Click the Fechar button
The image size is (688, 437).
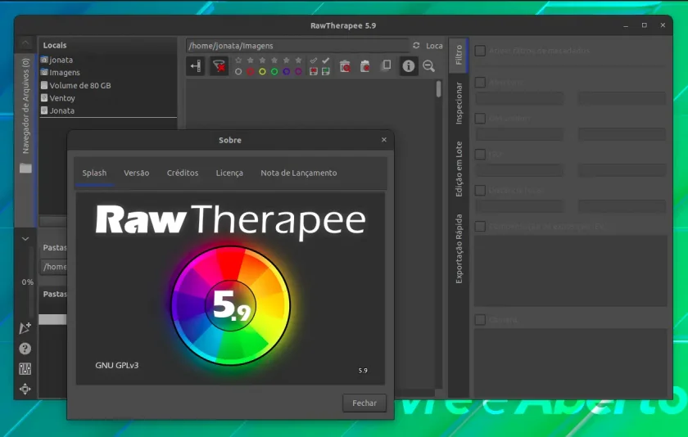pos(364,403)
